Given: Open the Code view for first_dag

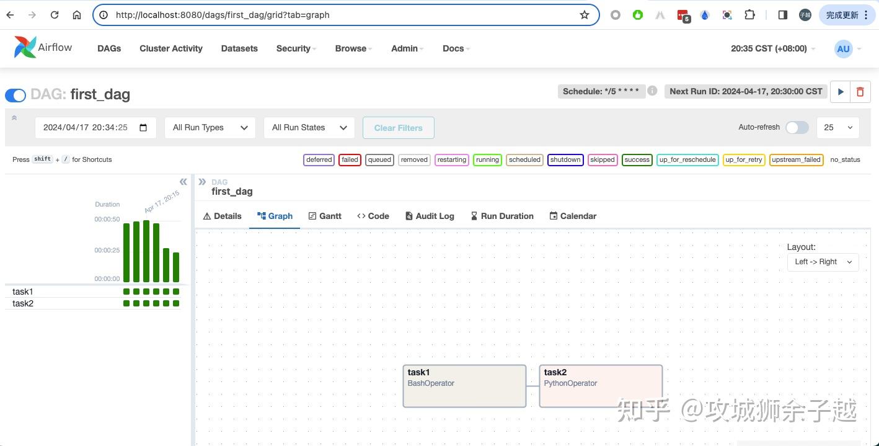Looking at the screenshot, I should click(x=373, y=216).
